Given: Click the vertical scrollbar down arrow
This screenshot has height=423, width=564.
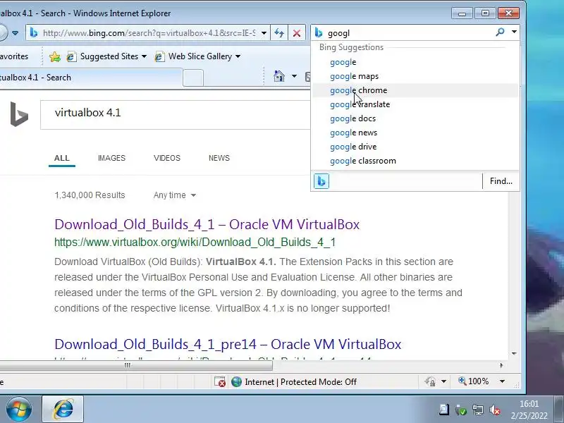Looking at the screenshot, I should [514, 354].
